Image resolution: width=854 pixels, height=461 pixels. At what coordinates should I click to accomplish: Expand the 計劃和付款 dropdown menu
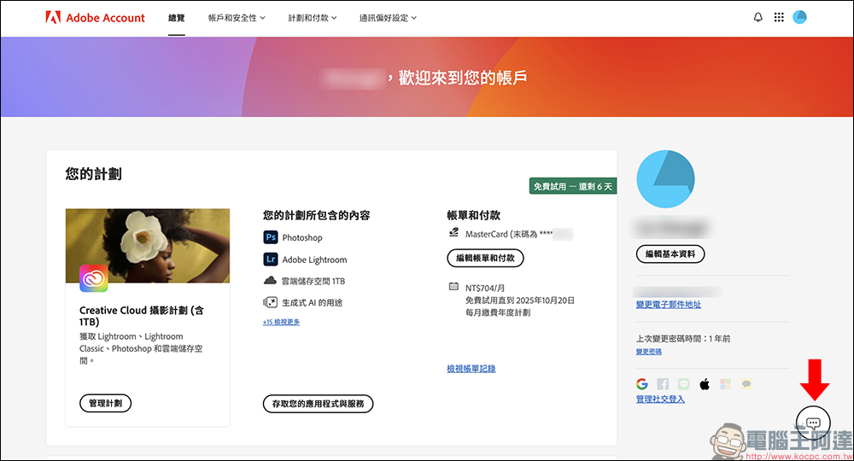[x=312, y=18]
